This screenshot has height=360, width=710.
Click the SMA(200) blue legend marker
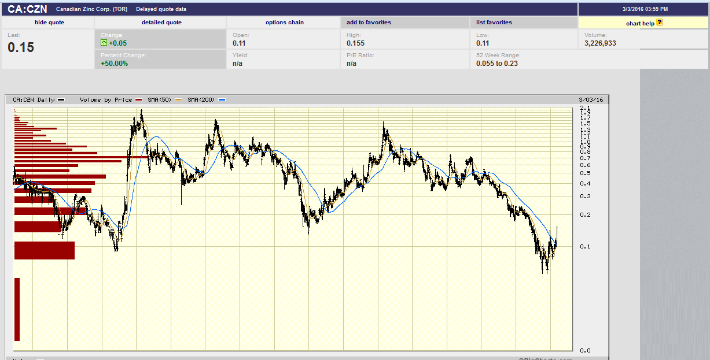tap(222, 100)
